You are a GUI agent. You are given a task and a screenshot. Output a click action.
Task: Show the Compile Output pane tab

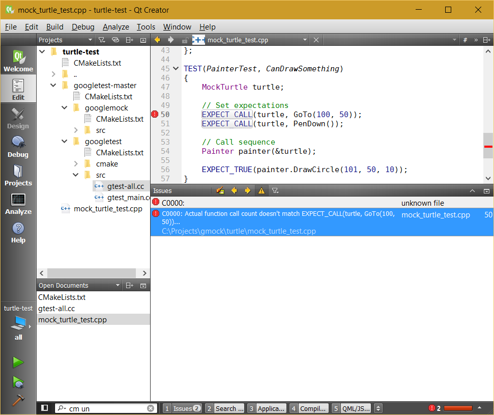pos(309,408)
